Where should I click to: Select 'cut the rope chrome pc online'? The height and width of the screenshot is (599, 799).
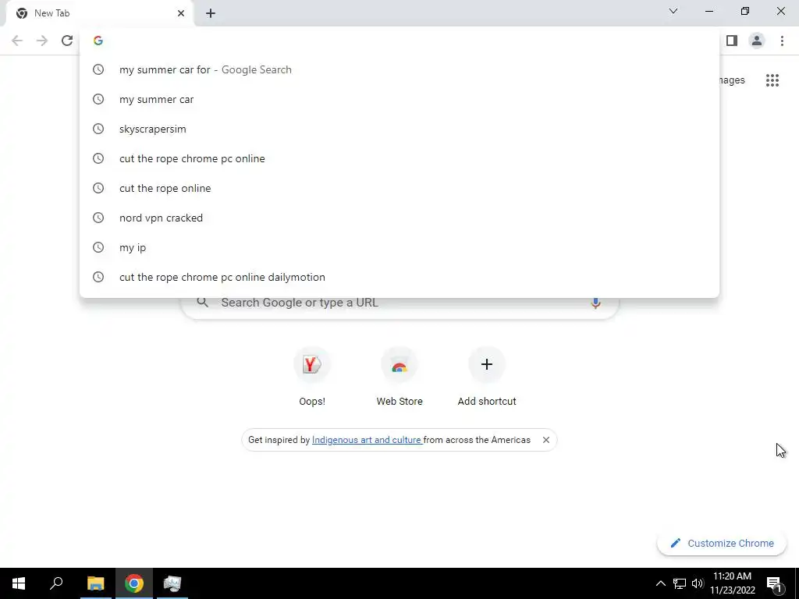[x=399, y=158]
